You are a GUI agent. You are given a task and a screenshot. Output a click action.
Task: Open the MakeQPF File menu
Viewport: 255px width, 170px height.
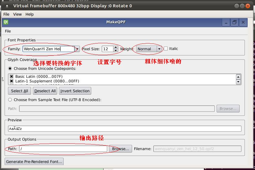[8, 31]
